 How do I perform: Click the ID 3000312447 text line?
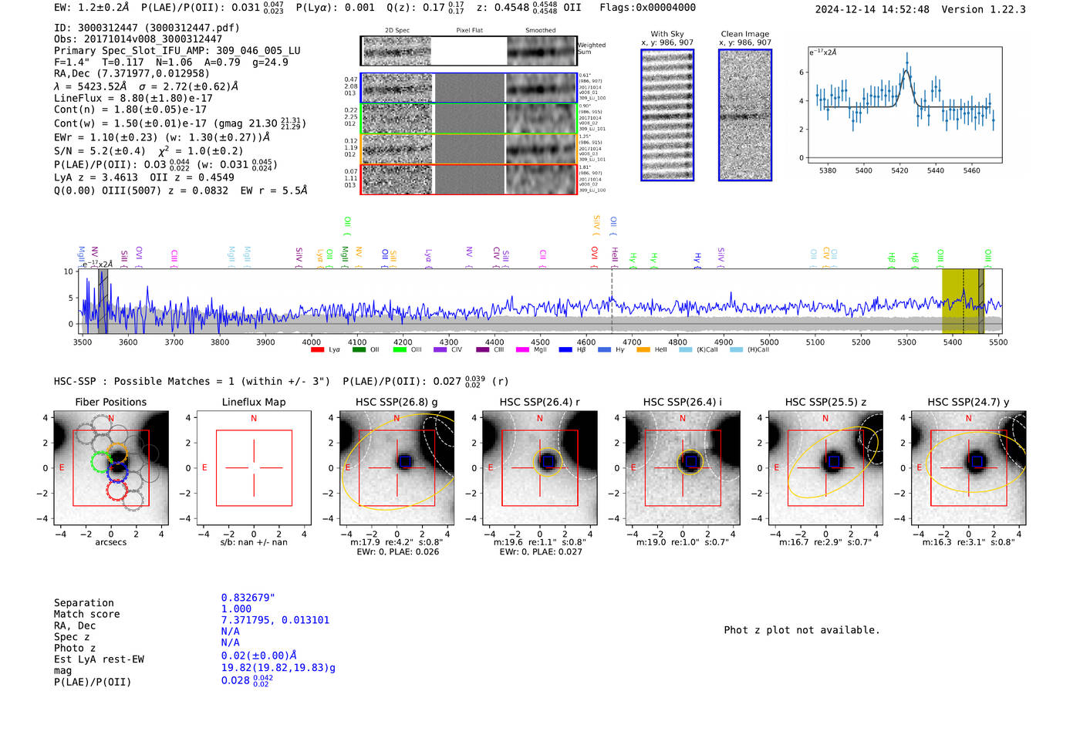(x=147, y=28)
